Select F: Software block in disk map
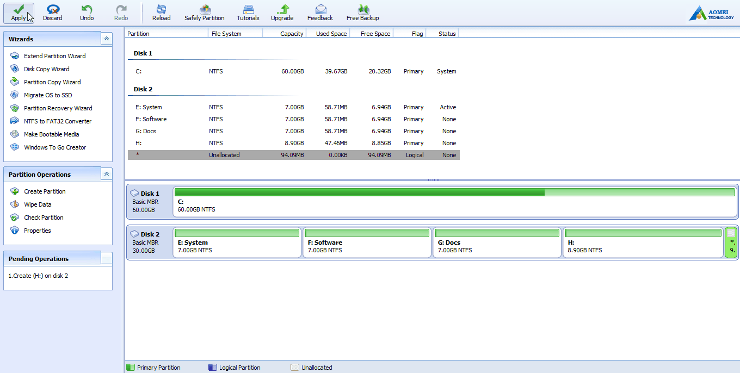 click(367, 243)
